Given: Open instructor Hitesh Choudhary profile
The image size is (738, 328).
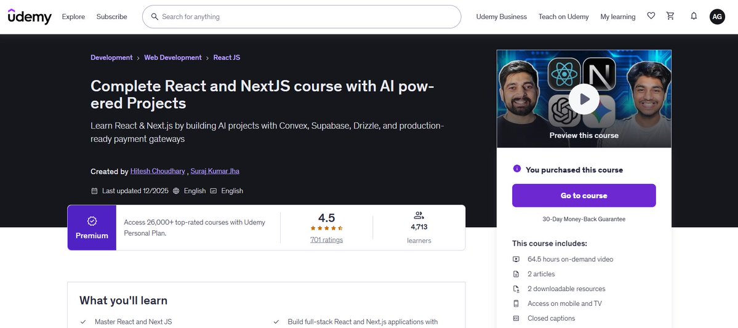Looking at the screenshot, I should pyautogui.click(x=158, y=171).
